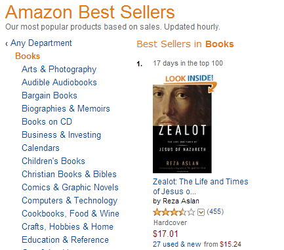This screenshot has width=284, height=250.
Task: Choose Books on CD category
Action: point(47,122)
